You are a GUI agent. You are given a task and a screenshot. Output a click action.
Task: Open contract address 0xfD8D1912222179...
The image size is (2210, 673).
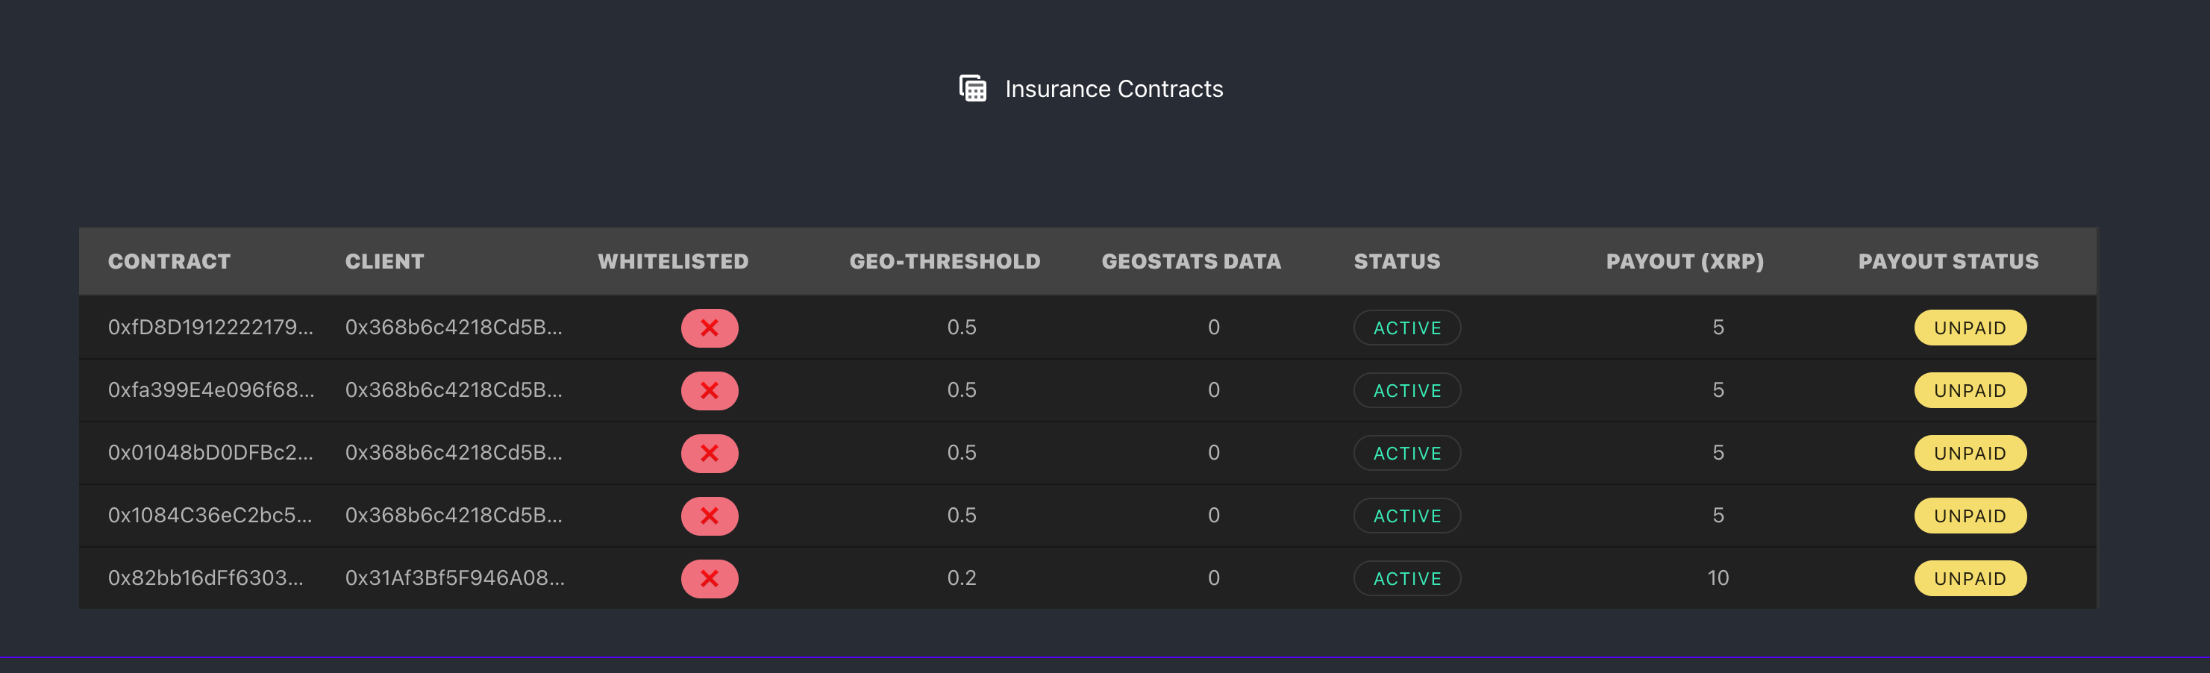210,327
